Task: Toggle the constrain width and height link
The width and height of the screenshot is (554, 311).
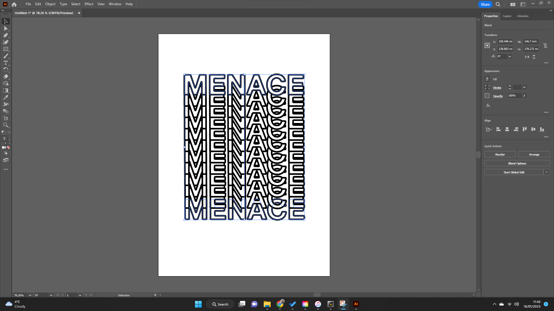Action: tap(545, 45)
